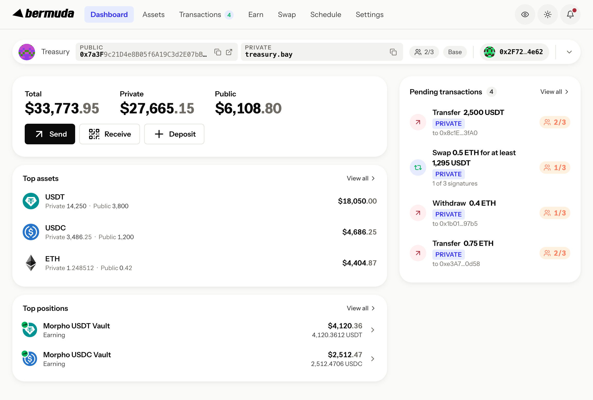
Task: Click PRIVATE tag on Transfer 2,500 USDT
Action: [448, 124]
